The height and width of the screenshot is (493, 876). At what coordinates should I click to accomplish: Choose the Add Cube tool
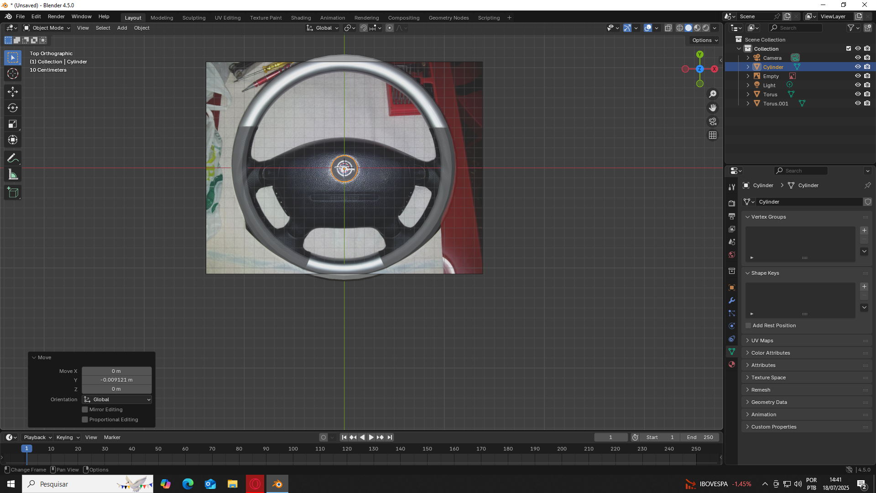pyautogui.click(x=13, y=193)
